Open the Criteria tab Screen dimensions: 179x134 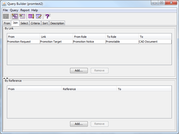point(35,23)
